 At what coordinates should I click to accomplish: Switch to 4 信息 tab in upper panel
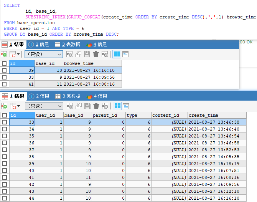tap(97, 44)
